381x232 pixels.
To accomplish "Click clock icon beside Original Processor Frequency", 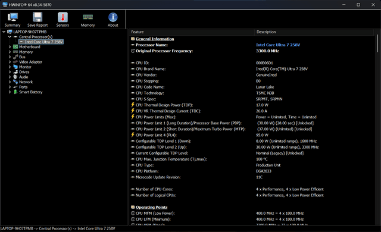I will (133, 51).
